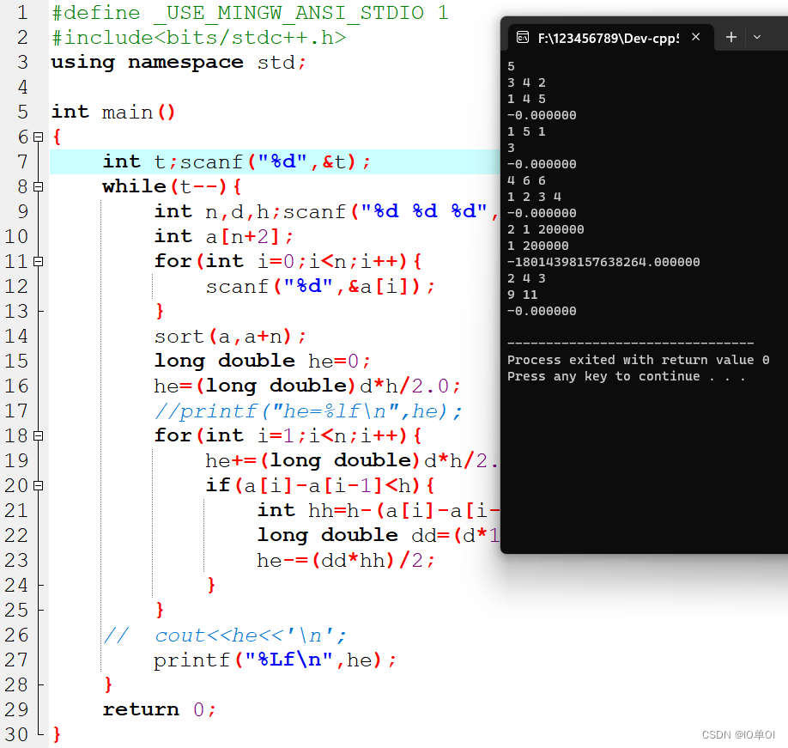Place cursor on the highlighted scanf line 7
Screen dimensions: 788x748
(232, 161)
